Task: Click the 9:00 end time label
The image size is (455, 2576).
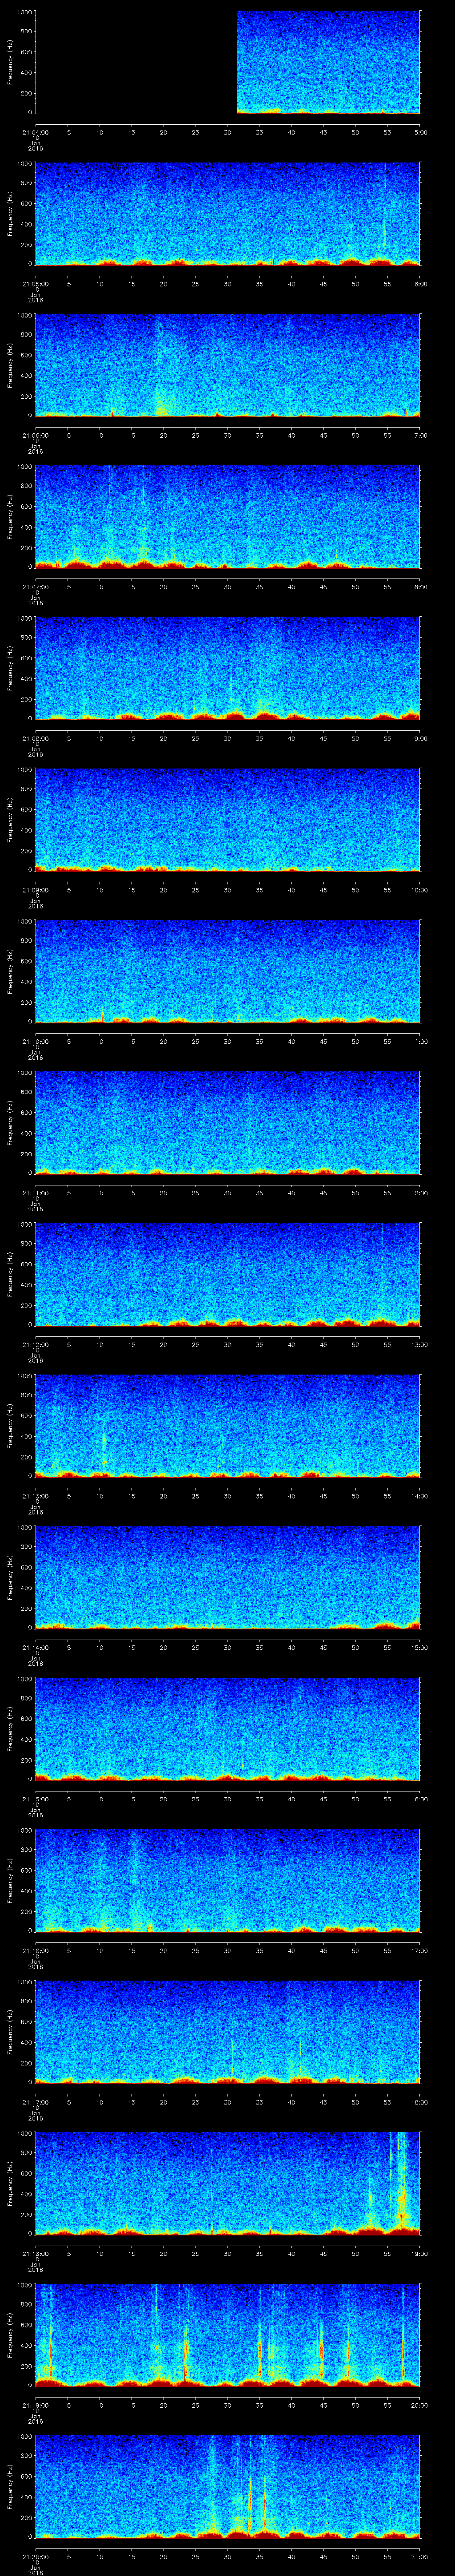Action: click(420, 738)
